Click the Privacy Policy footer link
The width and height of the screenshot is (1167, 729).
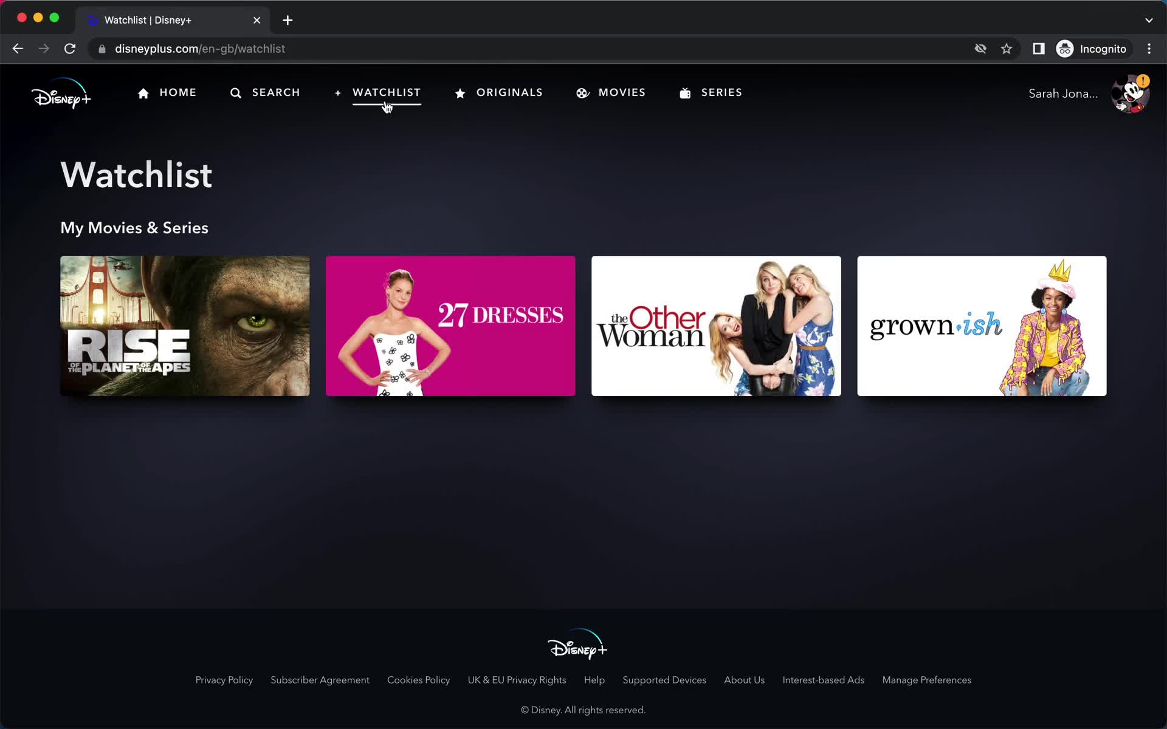click(x=224, y=679)
